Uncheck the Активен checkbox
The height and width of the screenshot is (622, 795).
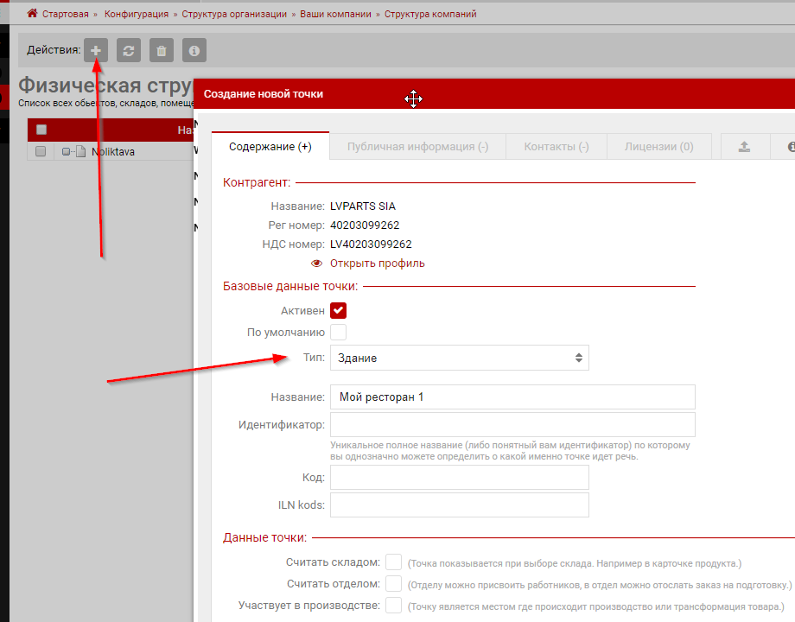pyautogui.click(x=338, y=311)
